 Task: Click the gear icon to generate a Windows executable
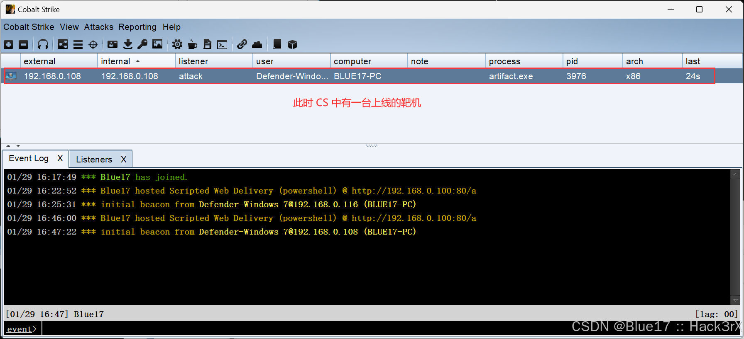tap(177, 44)
